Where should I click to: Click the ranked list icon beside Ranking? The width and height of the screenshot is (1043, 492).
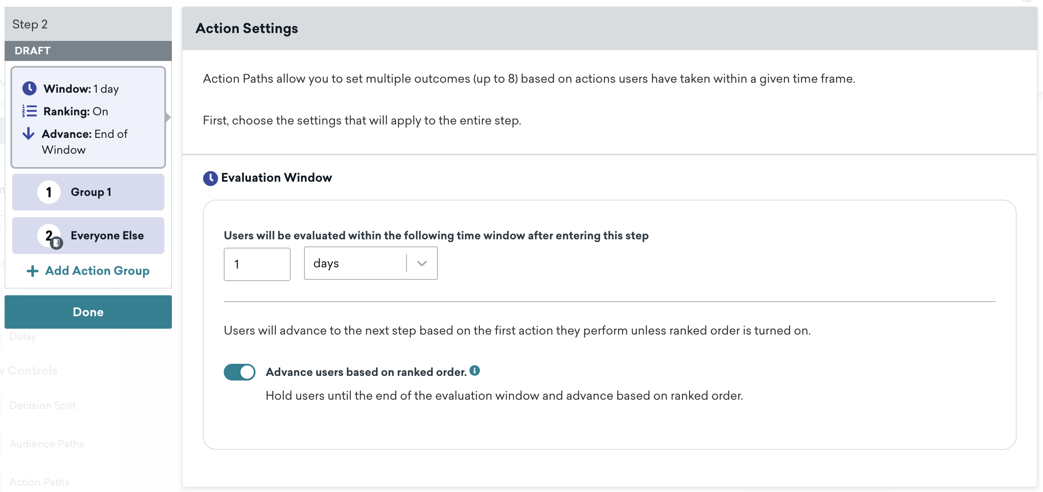click(29, 111)
